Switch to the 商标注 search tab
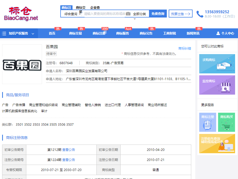Viewport: 238px width, 179px height. (66, 8)
